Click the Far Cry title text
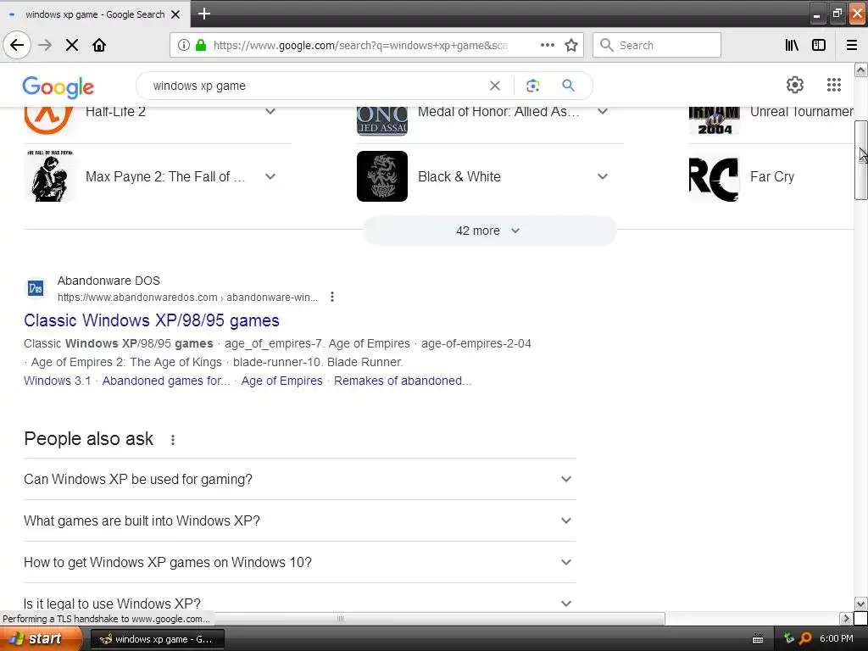This screenshot has width=868, height=651. coord(771,176)
